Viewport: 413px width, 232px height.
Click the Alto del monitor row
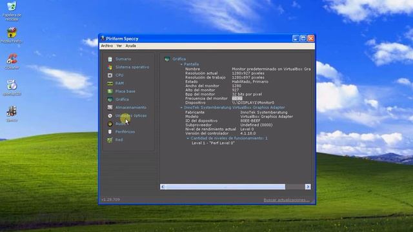[212, 90]
